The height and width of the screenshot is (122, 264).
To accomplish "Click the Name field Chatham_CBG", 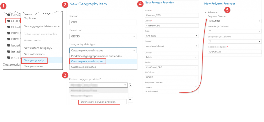I will (x=171, y=15).
